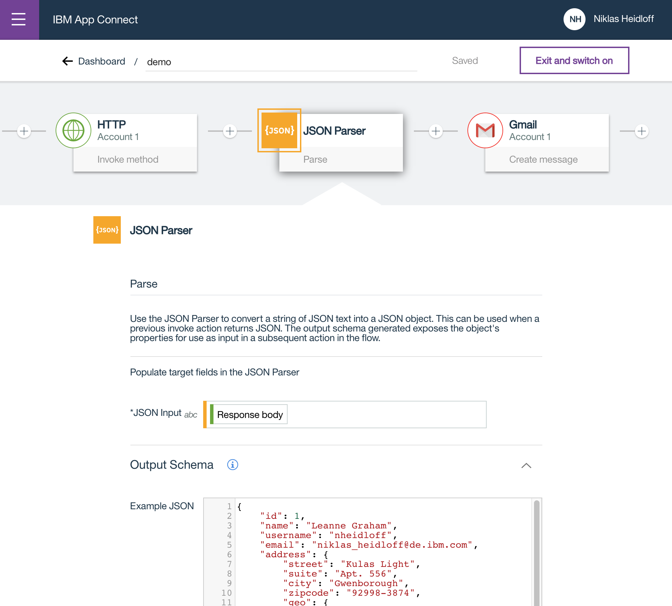This screenshot has width=672, height=606.
Task: Click the IBM App Connect title
Action: pyautogui.click(x=95, y=20)
